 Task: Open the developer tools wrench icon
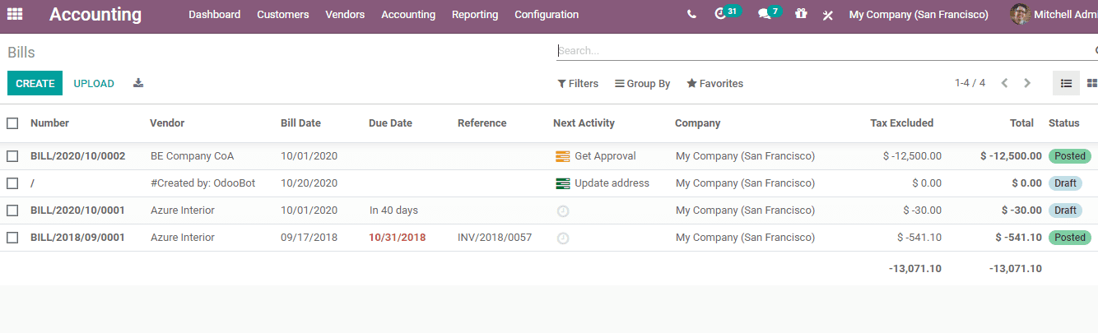coord(828,15)
